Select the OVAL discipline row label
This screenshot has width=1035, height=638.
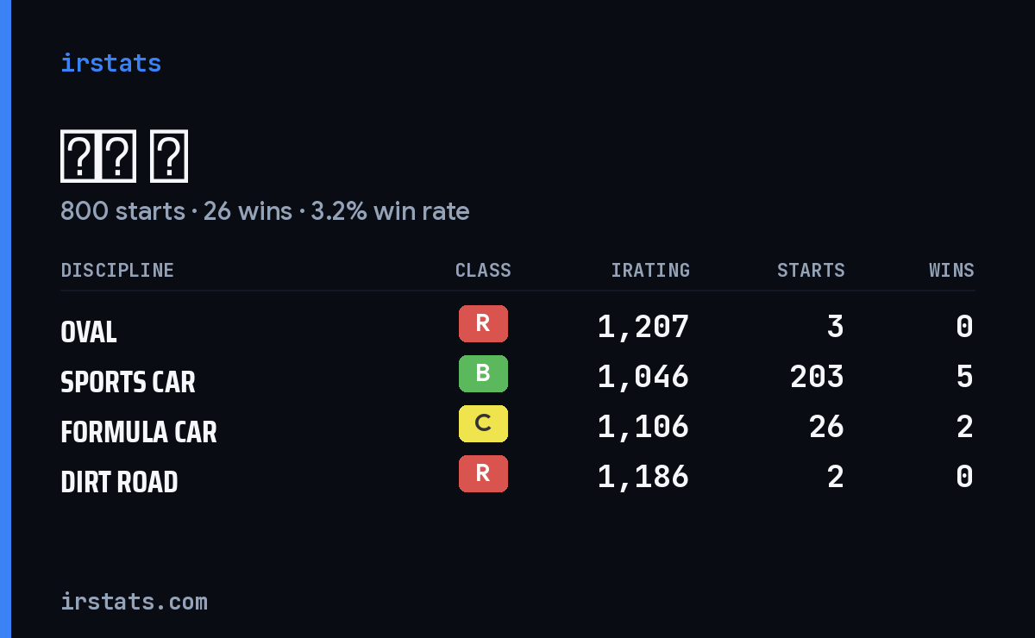coord(89,331)
